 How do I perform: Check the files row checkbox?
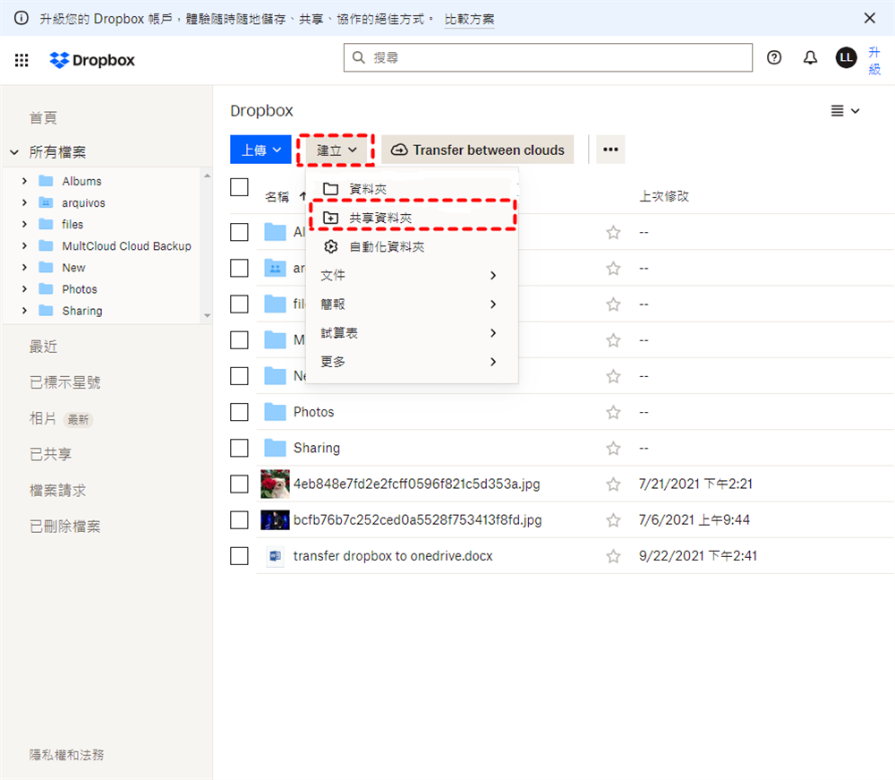pos(239,304)
